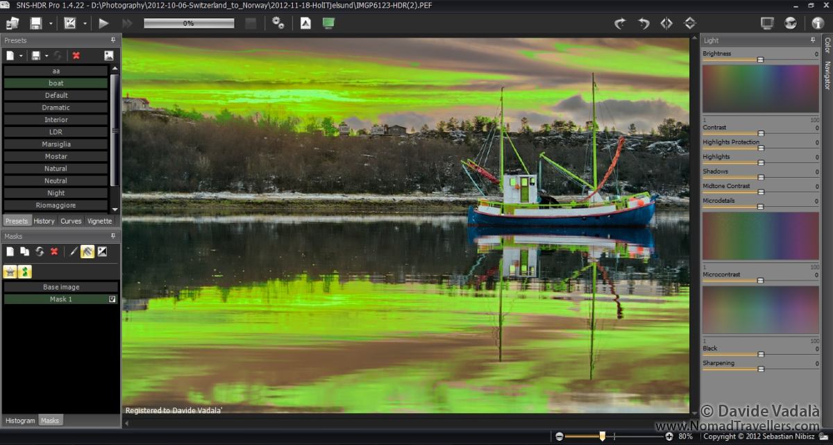Viewport: 833px width, 445px height.
Task: Open the About info icon
Action: coord(817,23)
